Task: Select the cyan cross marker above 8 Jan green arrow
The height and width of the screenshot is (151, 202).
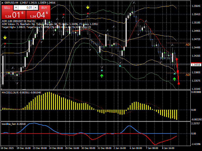Action: pyautogui.click(x=174, y=74)
